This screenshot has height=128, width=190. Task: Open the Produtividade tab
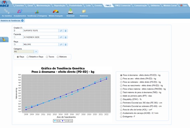[75, 5]
